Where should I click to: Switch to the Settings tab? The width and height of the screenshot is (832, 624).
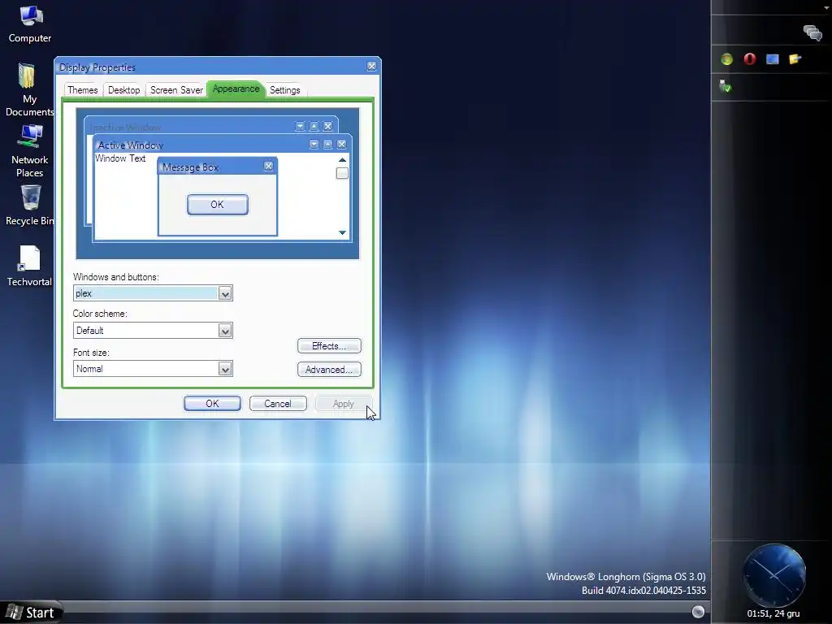point(285,90)
